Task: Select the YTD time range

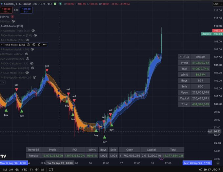Action: [25, 170]
